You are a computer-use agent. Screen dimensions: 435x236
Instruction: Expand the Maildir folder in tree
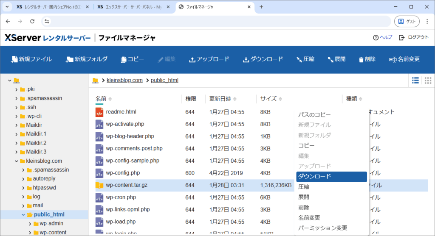click(16, 125)
